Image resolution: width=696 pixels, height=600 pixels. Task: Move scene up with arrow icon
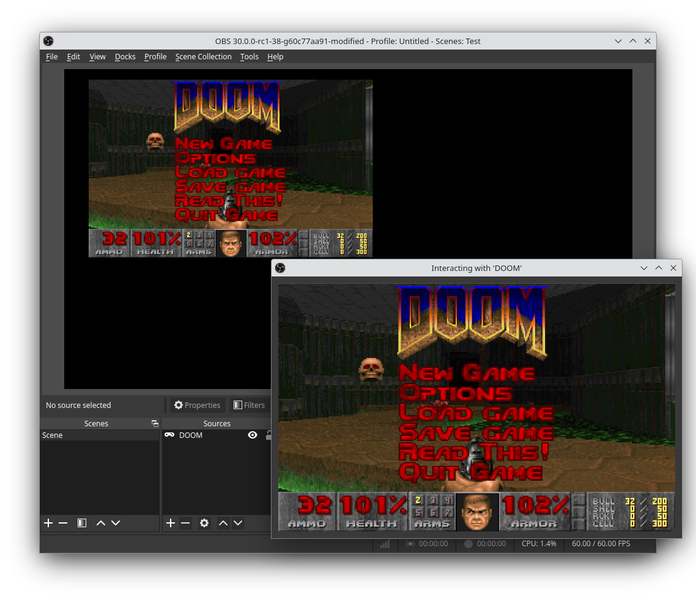pos(101,523)
